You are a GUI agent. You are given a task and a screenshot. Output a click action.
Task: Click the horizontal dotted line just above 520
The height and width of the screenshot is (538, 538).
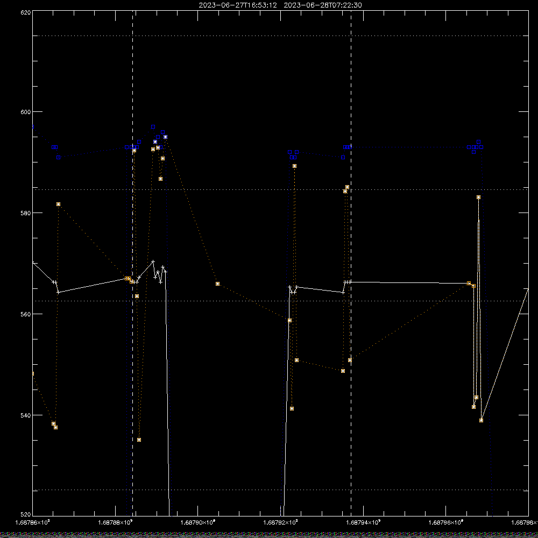pyautogui.click(x=280, y=490)
